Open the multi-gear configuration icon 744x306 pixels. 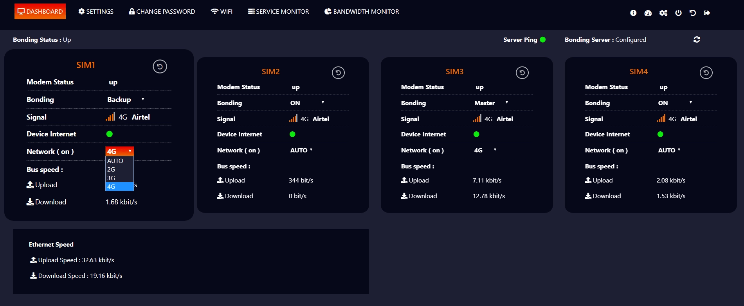click(663, 13)
